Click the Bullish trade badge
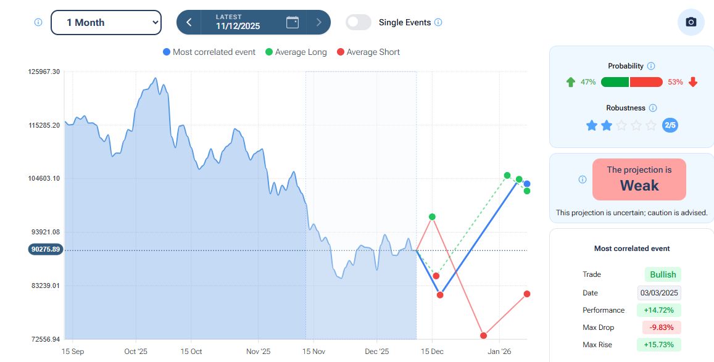Screen dimensions: 714x362 (663, 274)
